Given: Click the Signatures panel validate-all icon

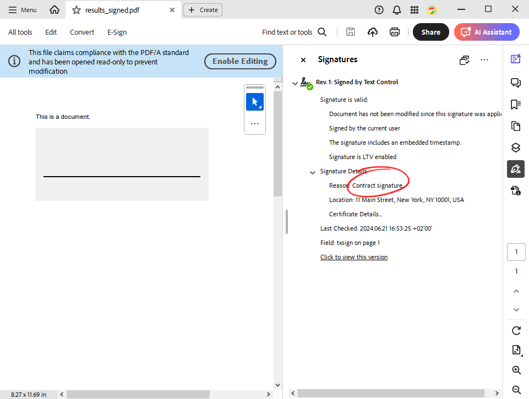Looking at the screenshot, I should tap(465, 59).
